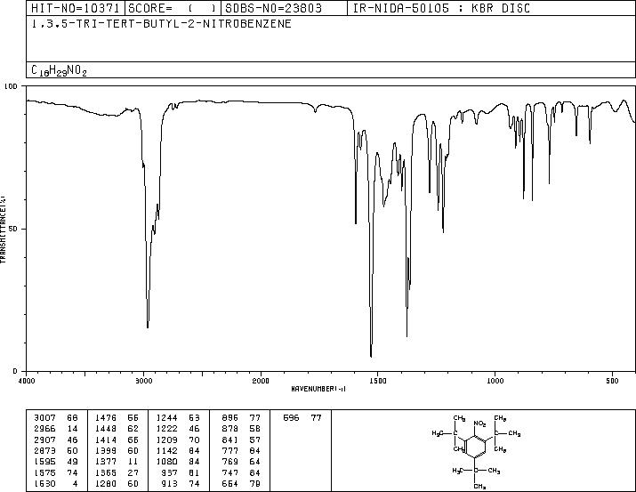This screenshot has width=636, height=492.
Task: Click the 1000 wavenumber axis label
Action: tap(495, 381)
